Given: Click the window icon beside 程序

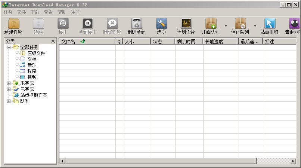Looking at the screenshot, I should [x=22, y=71].
